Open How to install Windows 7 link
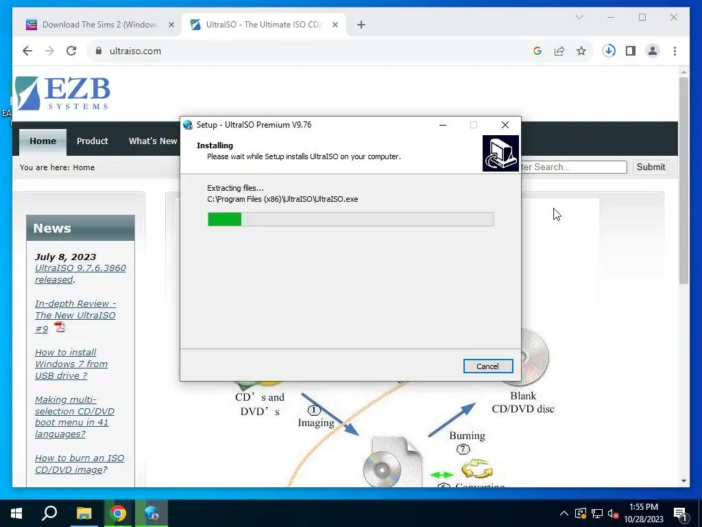The height and width of the screenshot is (527, 702). click(71, 364)
